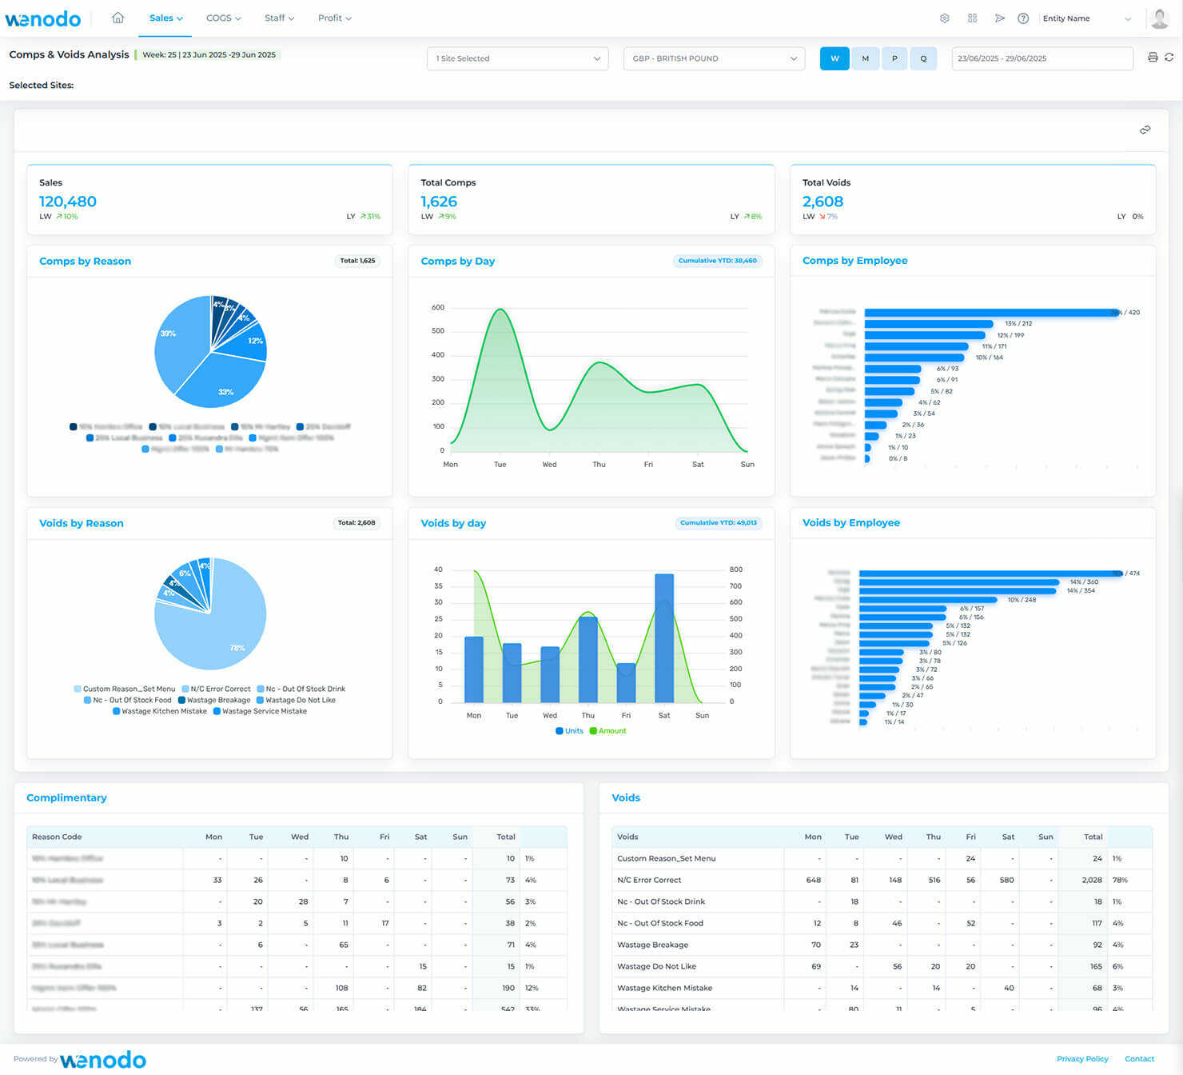
Task: Click the Contact link in the footer
Action: click(1140, 1058)
